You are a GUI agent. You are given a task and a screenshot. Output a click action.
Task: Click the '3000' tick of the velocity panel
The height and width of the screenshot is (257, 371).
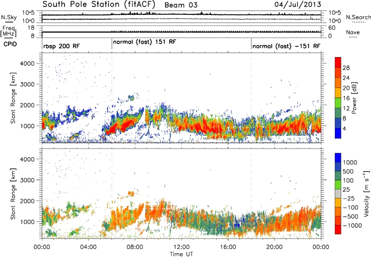pyautogui.click(x=27, y=180)
